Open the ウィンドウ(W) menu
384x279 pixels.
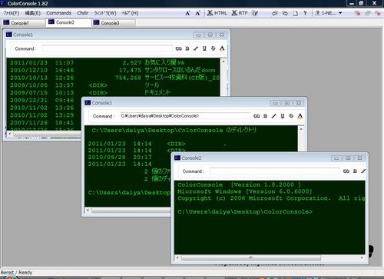105,13
